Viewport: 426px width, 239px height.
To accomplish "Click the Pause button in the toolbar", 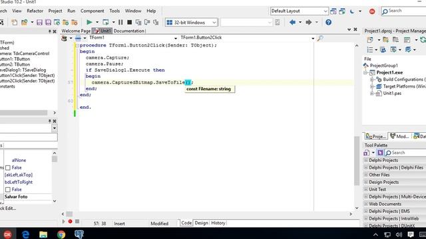I will pos(120,22).
